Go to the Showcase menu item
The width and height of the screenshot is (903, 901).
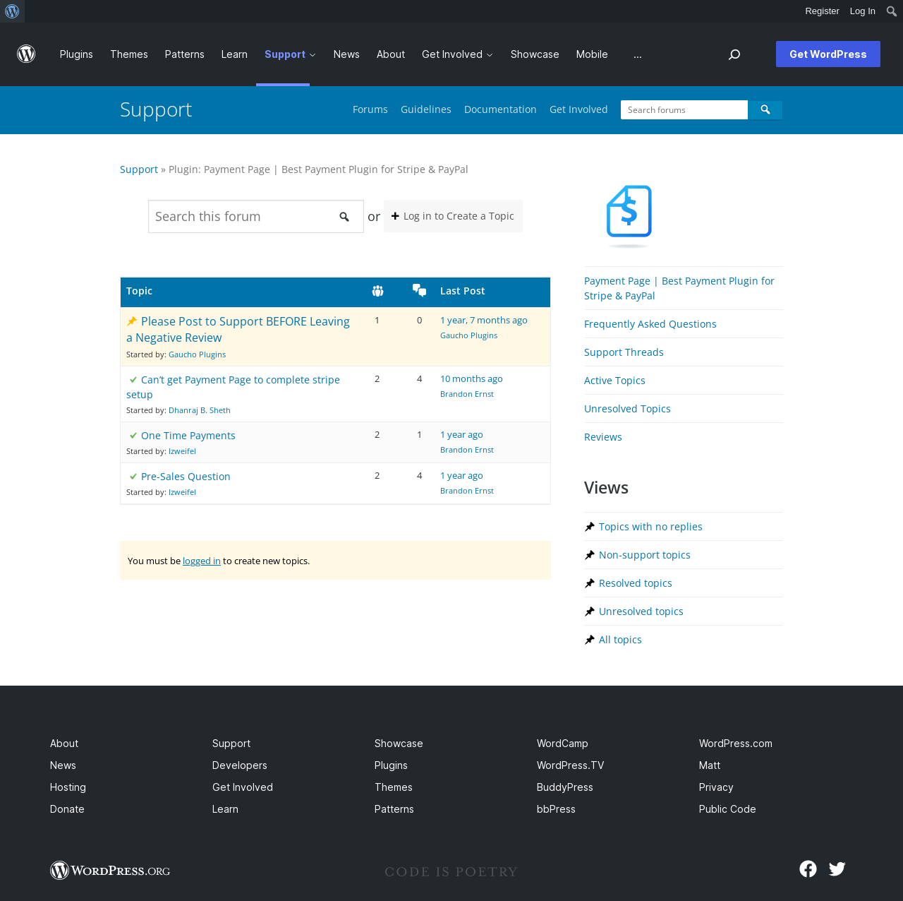pos(535,54)
